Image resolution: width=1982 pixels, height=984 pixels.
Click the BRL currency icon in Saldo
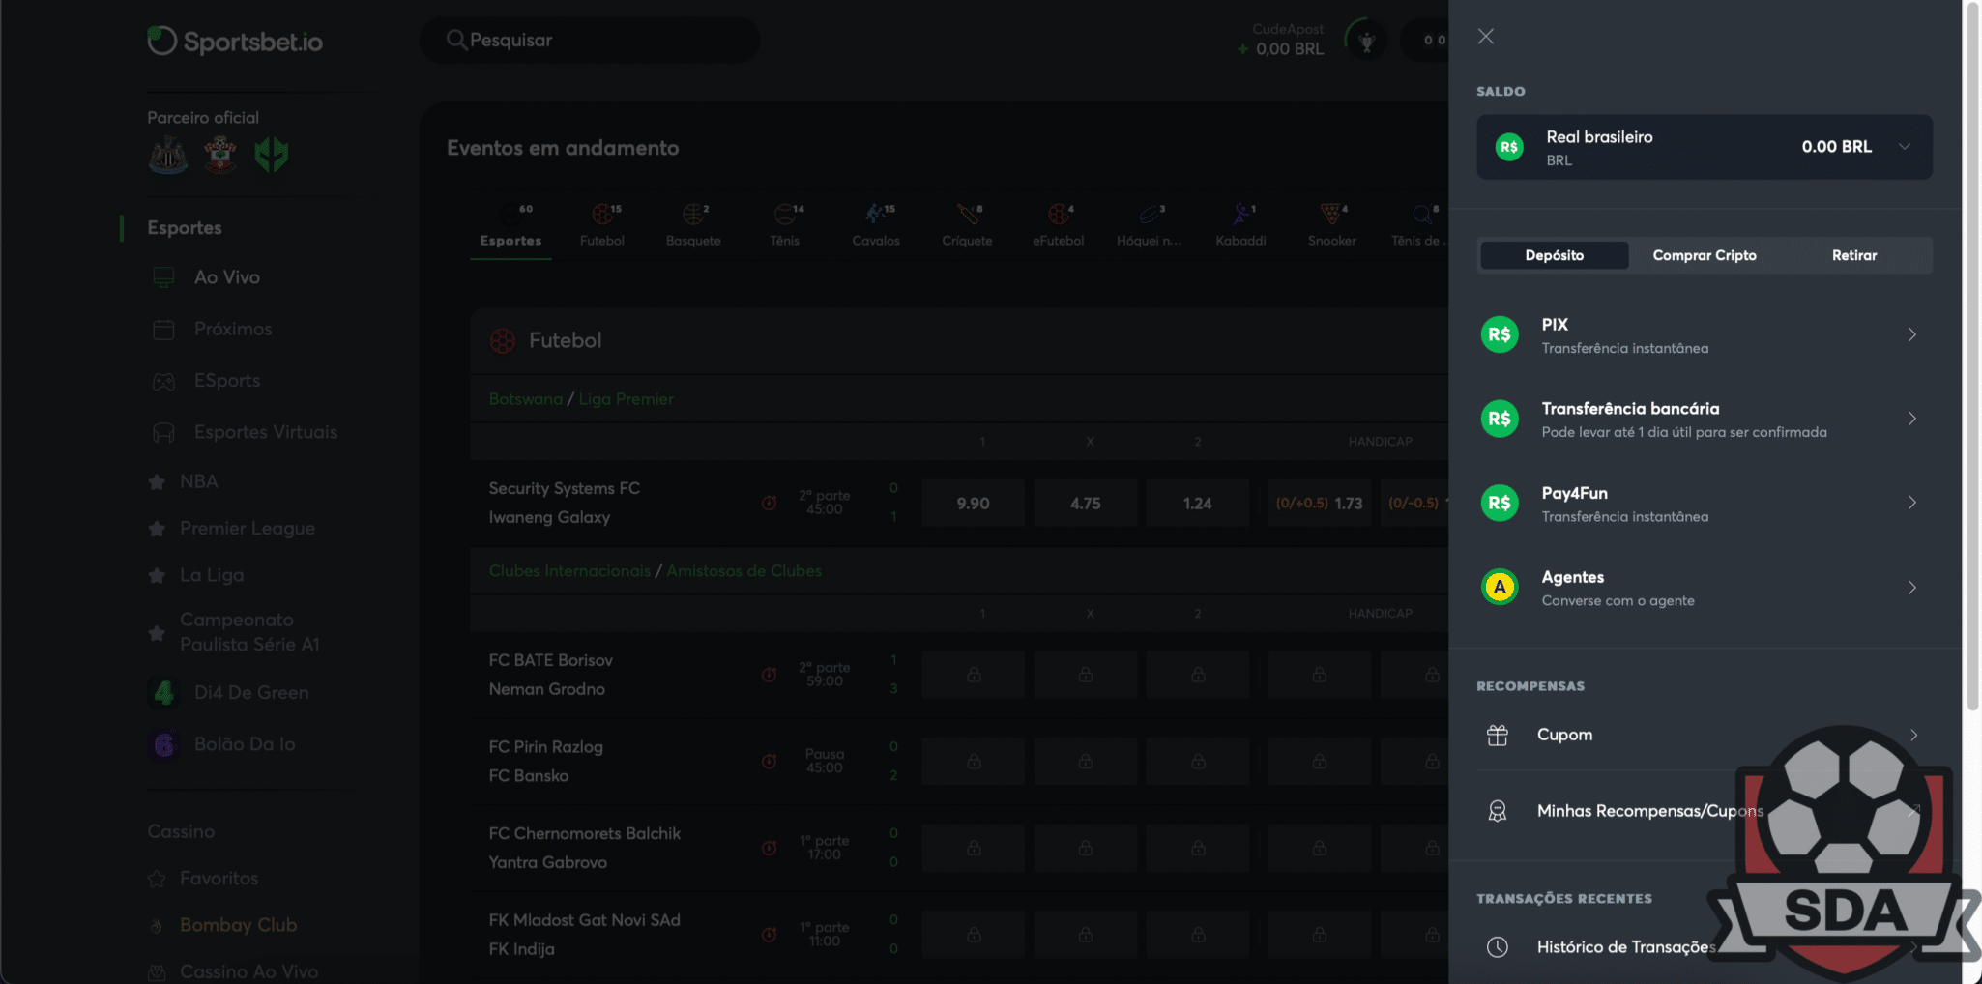point(1509,147)
